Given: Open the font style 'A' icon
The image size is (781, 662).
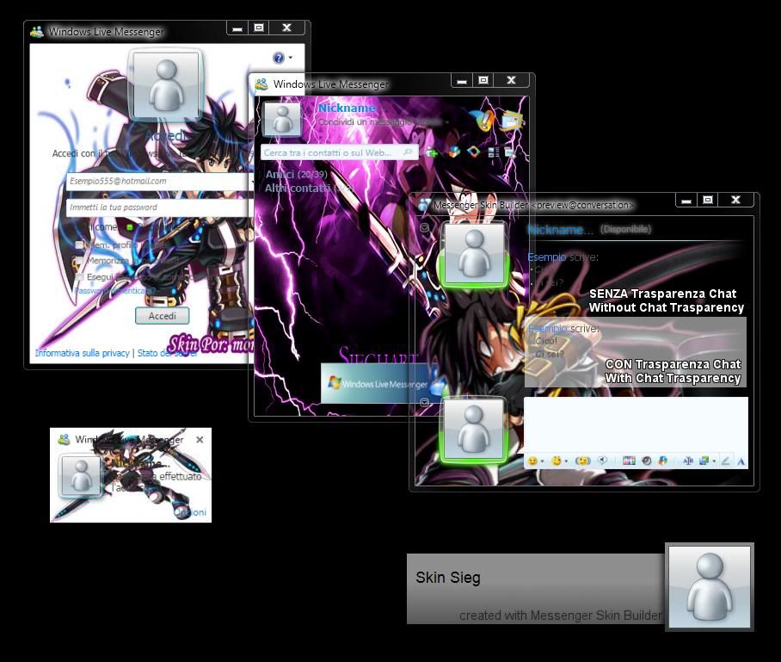Looking at the screenshot, I should point(740,461).
